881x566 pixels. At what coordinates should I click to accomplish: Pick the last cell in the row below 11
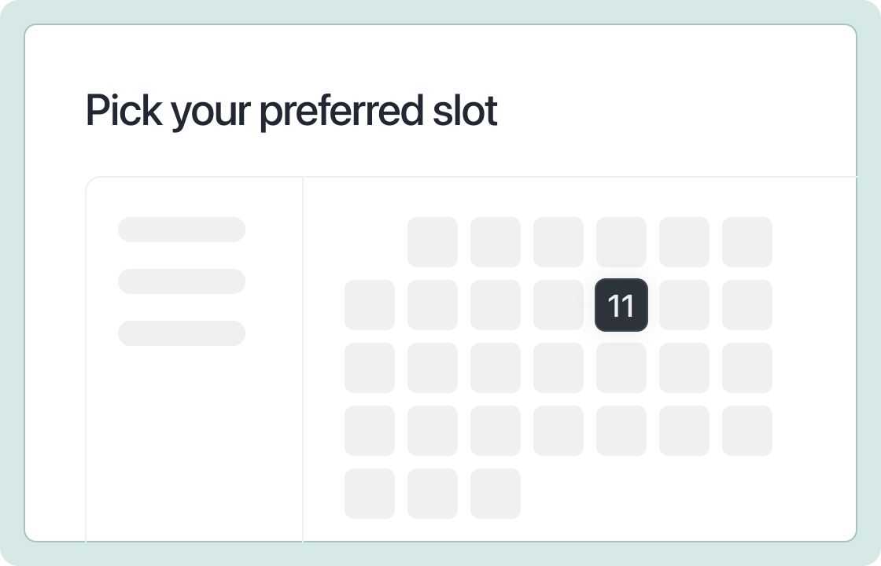point(747,368)
